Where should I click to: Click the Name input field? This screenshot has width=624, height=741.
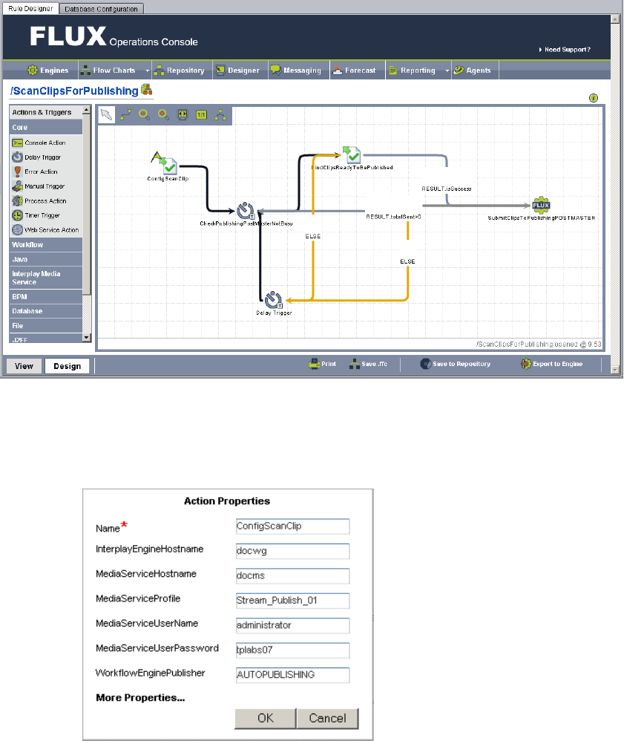coord(293,526)
